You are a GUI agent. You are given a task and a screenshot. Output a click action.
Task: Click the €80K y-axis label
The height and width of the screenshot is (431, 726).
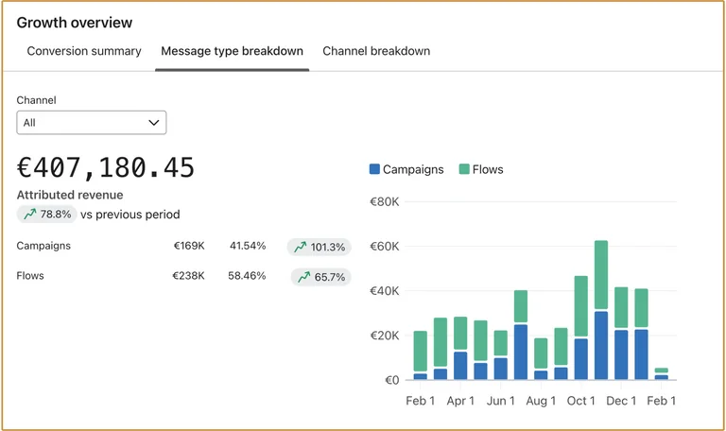click(x=385, y=202)
